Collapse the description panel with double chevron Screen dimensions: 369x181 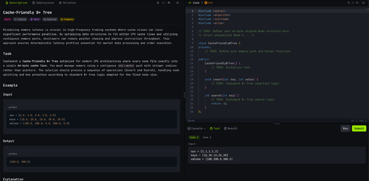click(x=178, y=3)
